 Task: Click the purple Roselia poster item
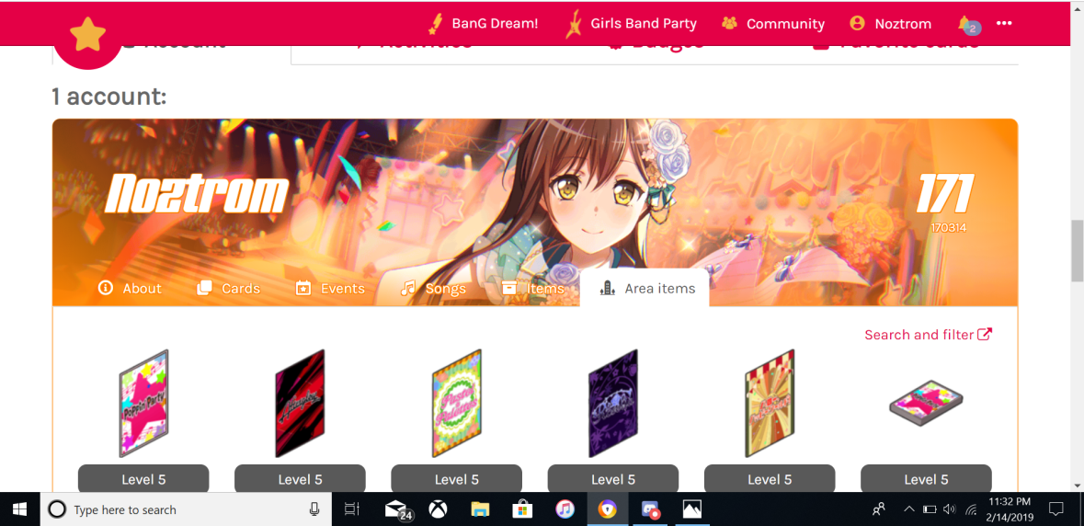(612, 403)
